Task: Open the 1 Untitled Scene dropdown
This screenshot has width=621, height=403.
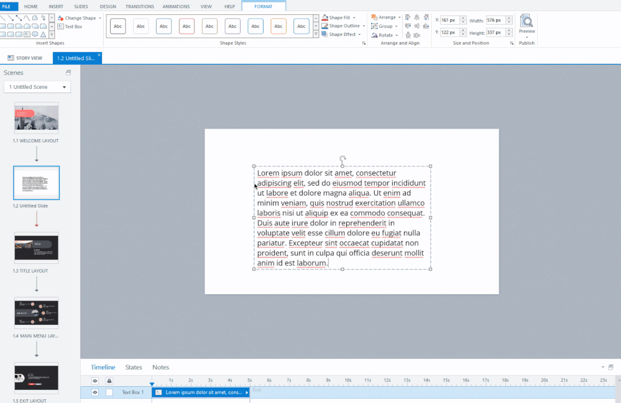Action: (37, 87)
